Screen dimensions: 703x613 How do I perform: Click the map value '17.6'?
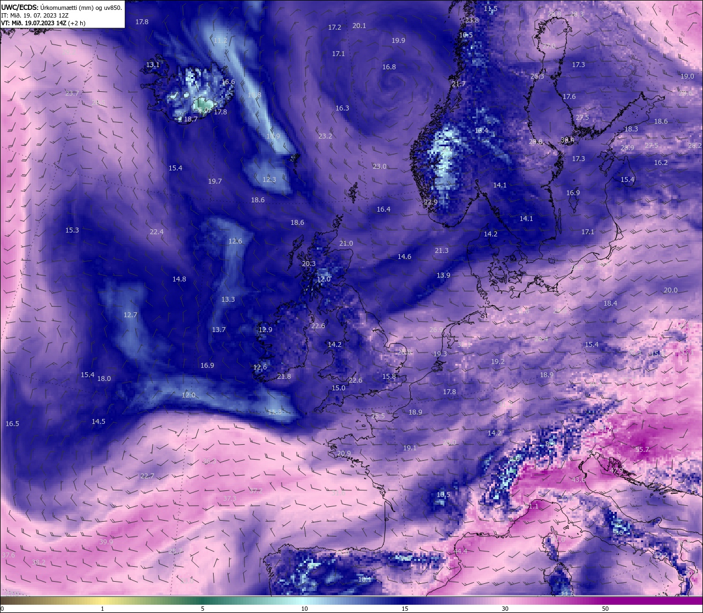pos(569,96)
